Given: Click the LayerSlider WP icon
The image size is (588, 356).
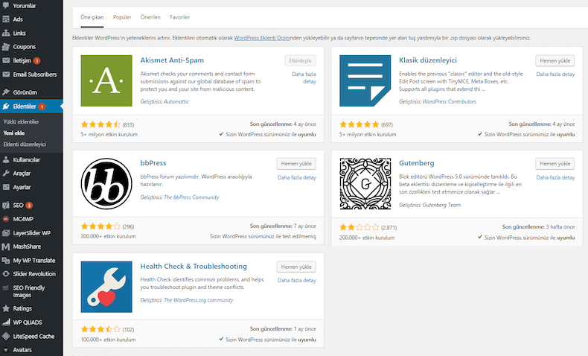Looking at the screenshot, I should [6, 233].
